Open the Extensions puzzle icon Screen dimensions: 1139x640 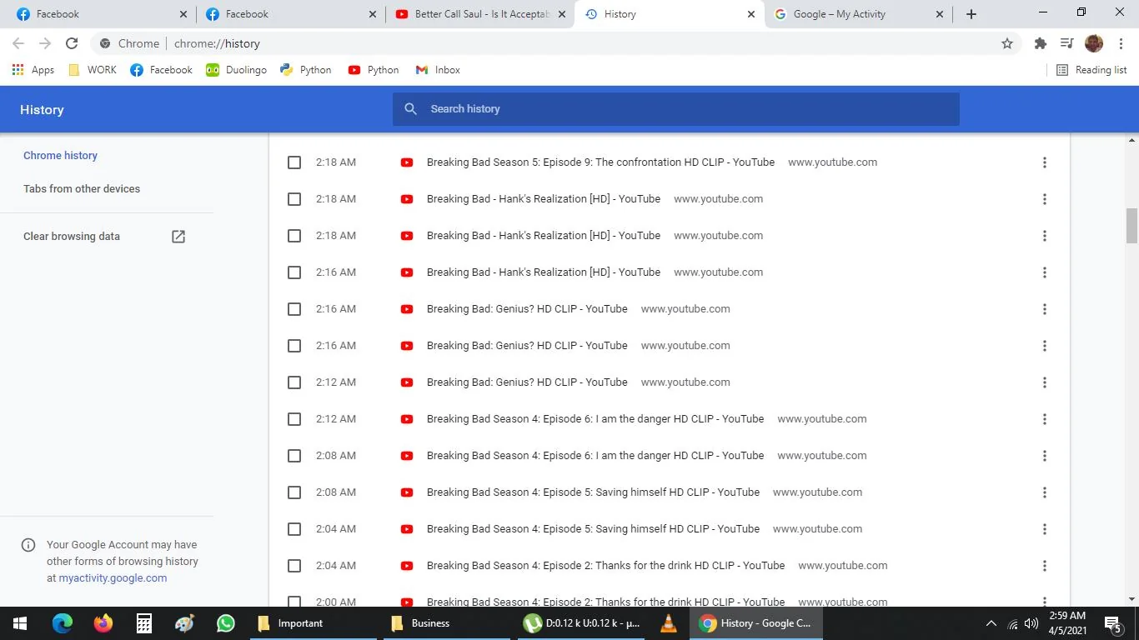pos(1041,43)
